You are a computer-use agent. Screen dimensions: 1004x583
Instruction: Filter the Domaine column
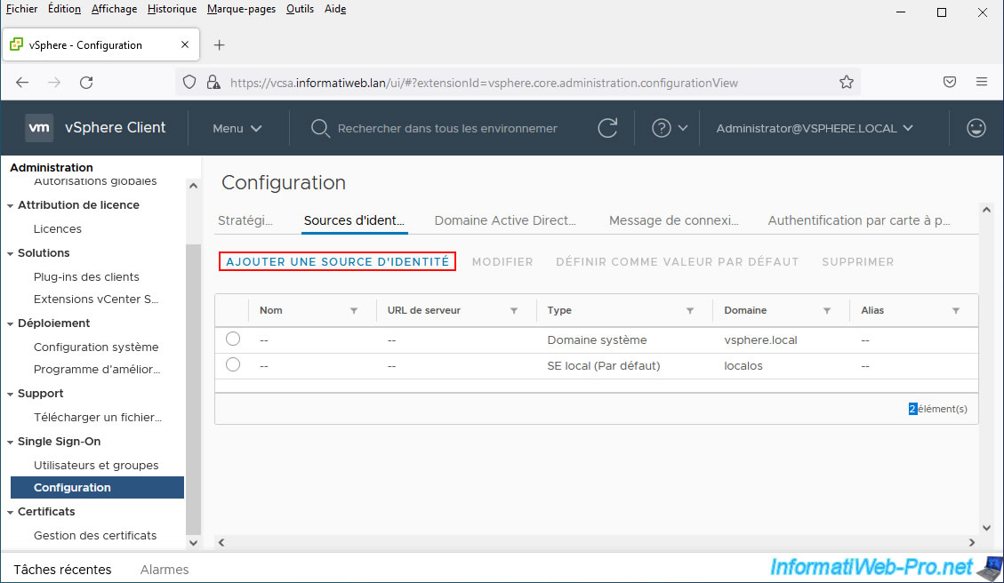[x=827, y=310]
